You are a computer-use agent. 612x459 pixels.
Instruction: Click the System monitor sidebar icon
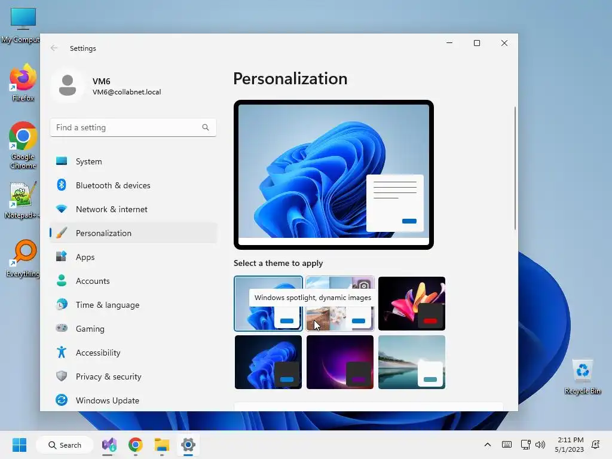(x=62, y=161)
